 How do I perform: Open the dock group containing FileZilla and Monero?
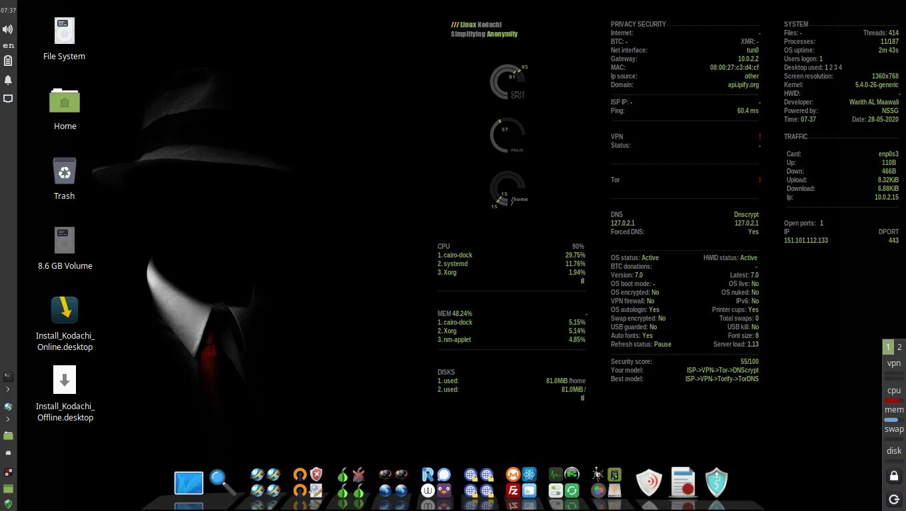pyautogui.click(x=522, y=482)
